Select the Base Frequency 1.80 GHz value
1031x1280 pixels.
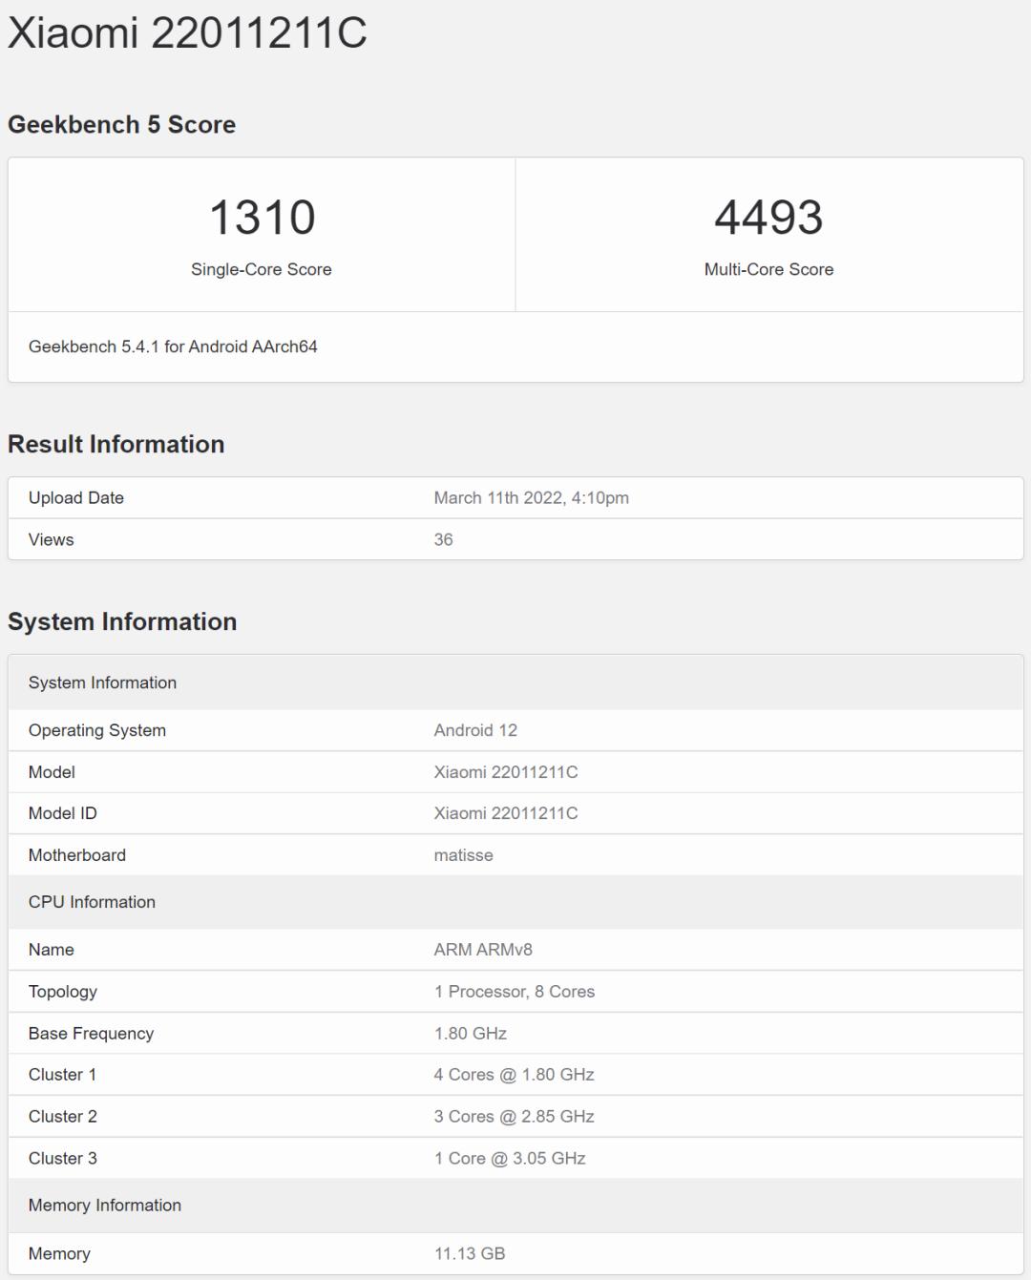click(468, 1033)
